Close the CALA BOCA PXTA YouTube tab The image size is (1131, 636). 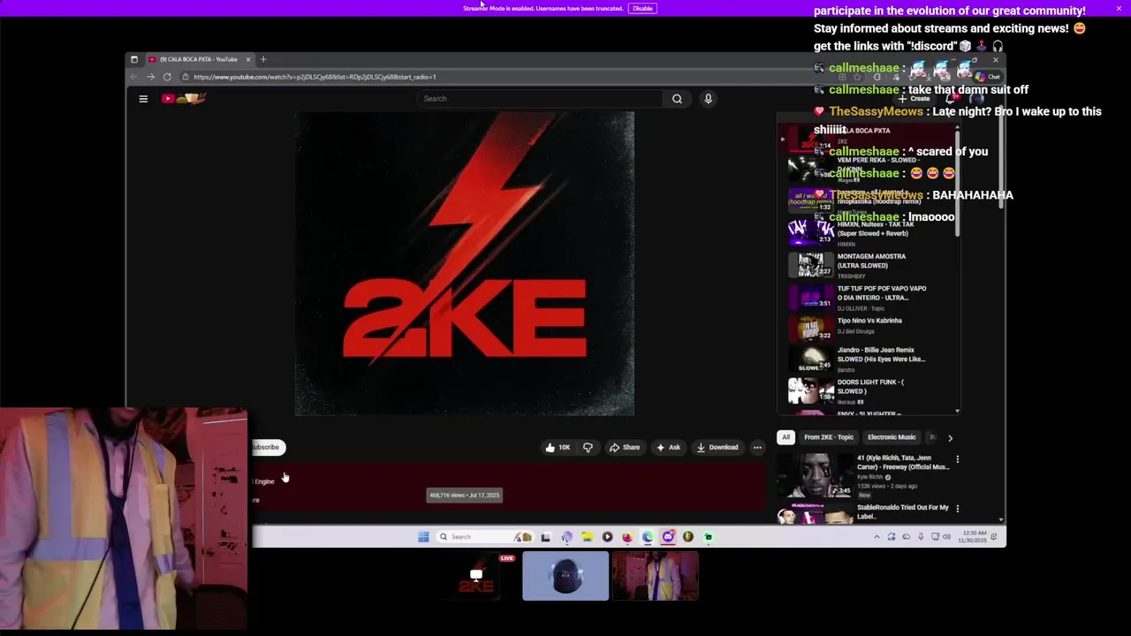(x=248, y=59)
